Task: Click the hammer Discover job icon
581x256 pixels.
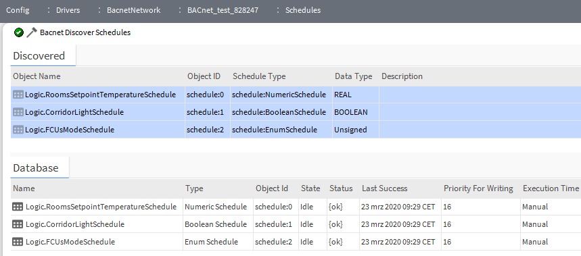Action: pyautogui.click(x=32, y=32)
